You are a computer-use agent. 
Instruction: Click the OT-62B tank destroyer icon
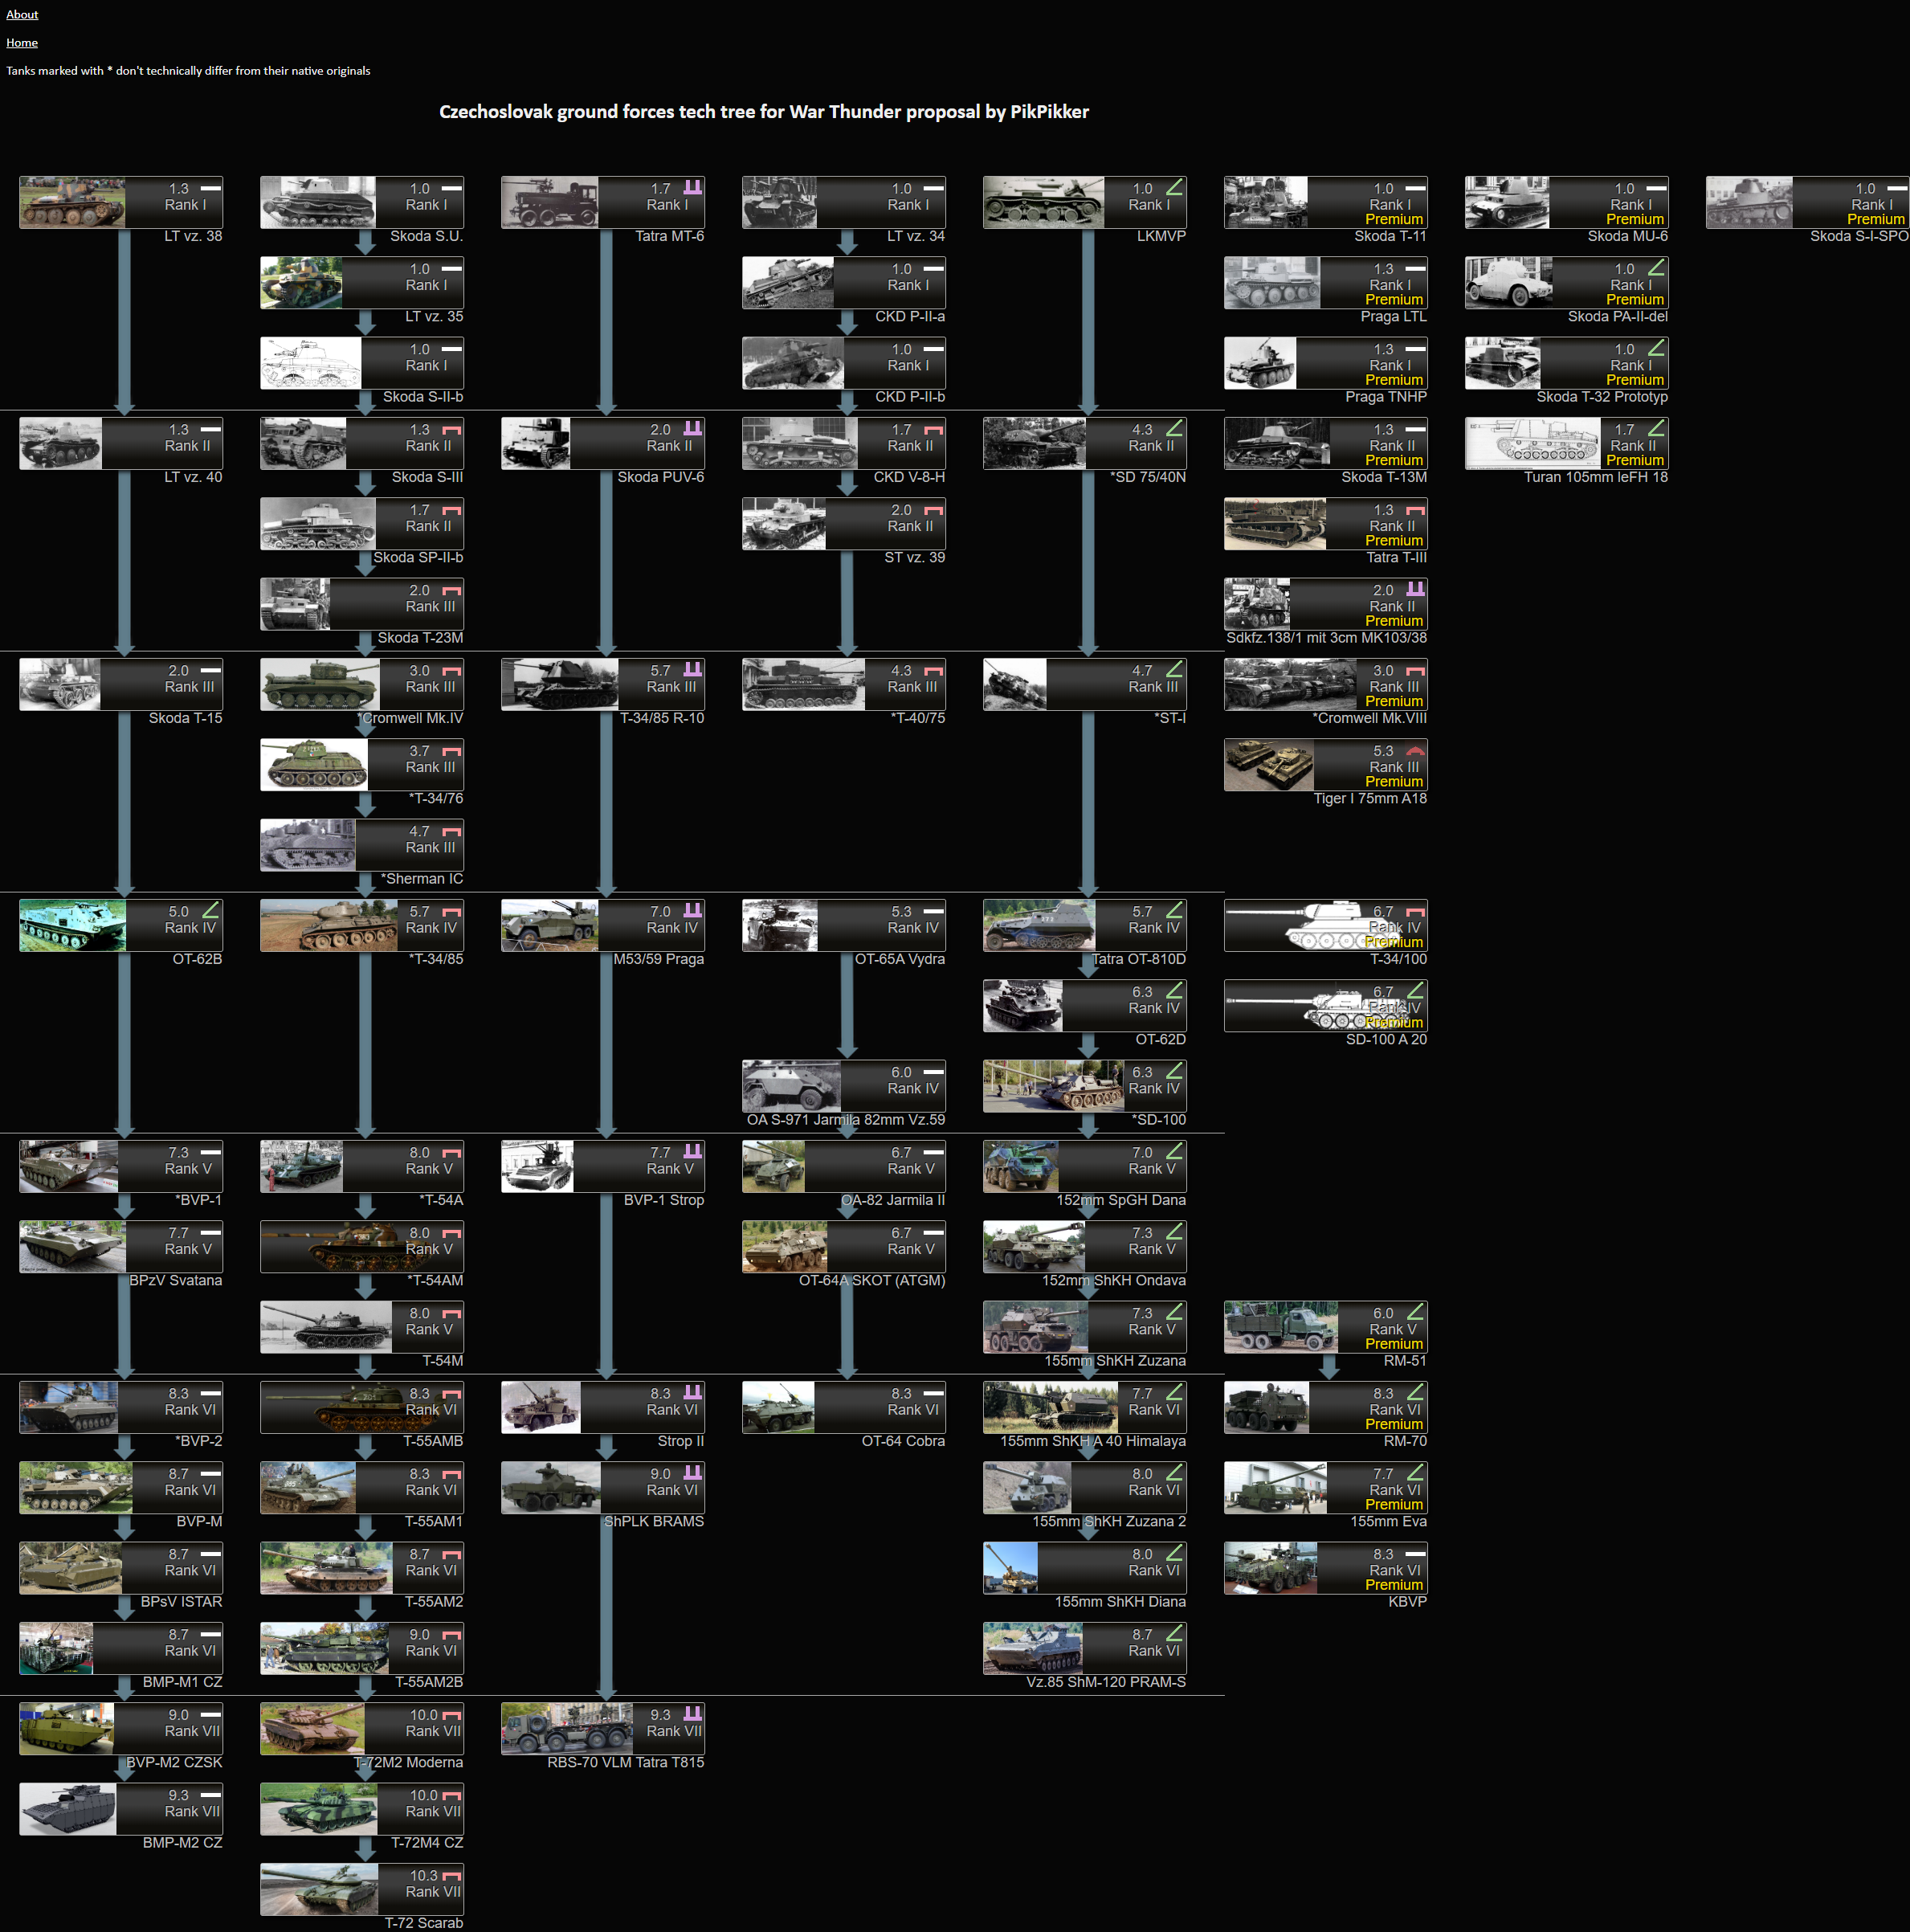210,910
